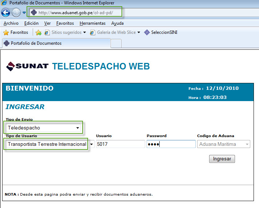Open the Archivo menu
The height and width of the screenshot is (208, 259).
pos(11,23)
